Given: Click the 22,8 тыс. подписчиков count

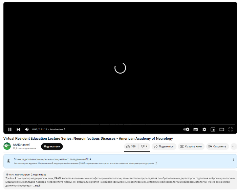Looking at the screenshot, I should tap(24, 149).
